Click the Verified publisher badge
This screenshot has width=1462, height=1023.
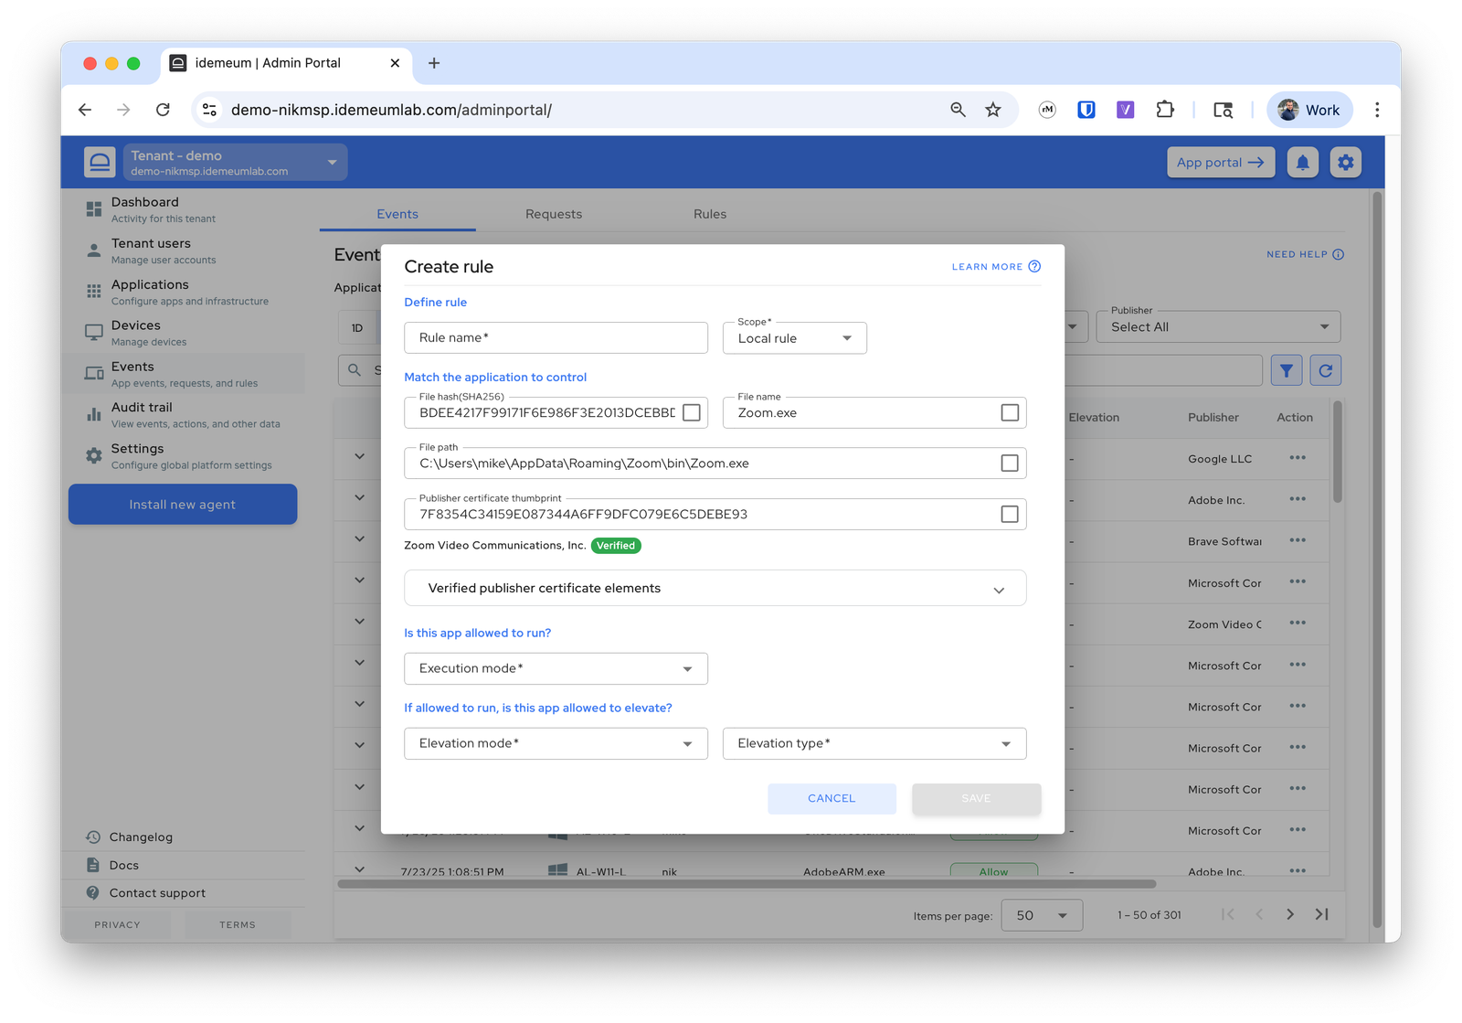click(616, 546)
